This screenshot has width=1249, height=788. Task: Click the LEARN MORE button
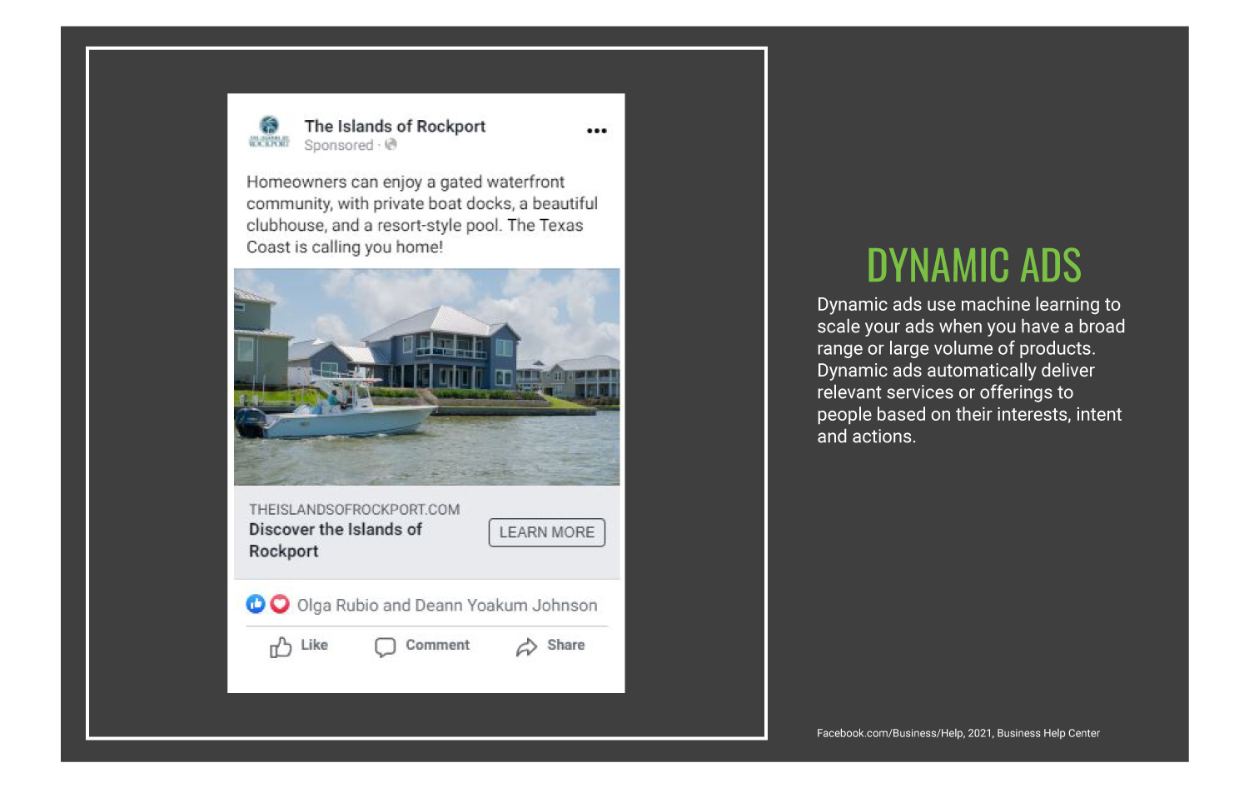547,532
